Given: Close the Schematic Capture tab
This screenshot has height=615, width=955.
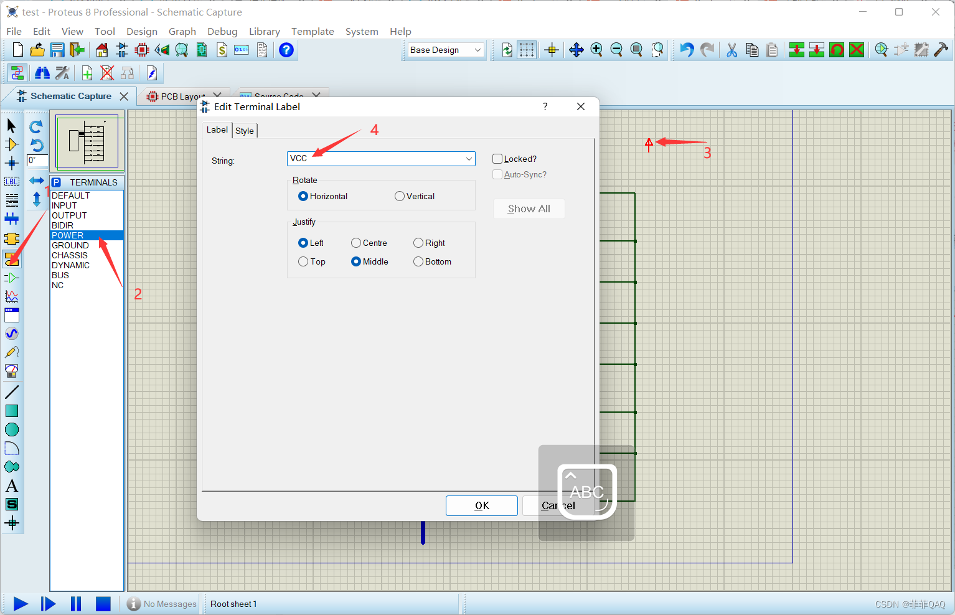Looking at the screenshot, I should (124, 96).
